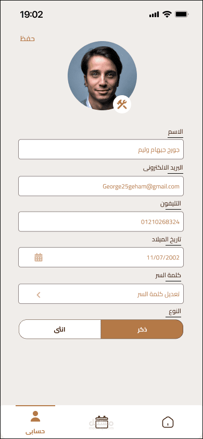
Task: Focus the email field George25geham@gmail.com
Action: pyautogui.click(x=101, y=186)
